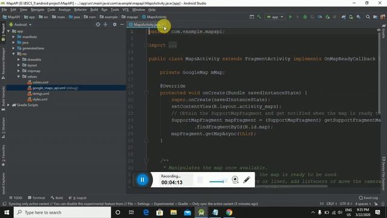Collapse the app module tree node
The height and width of the screenshot is (218, 387).
click(x=8, y=31)
